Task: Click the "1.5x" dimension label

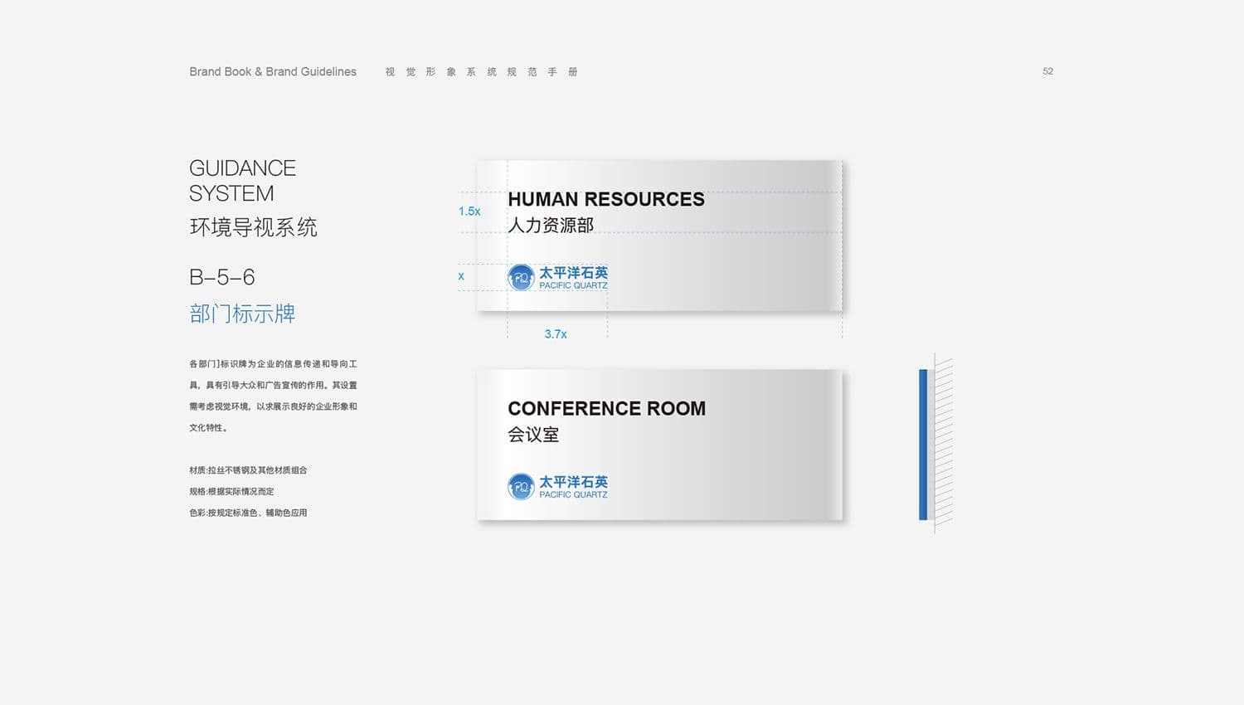Action: click(x=469, y=211)
